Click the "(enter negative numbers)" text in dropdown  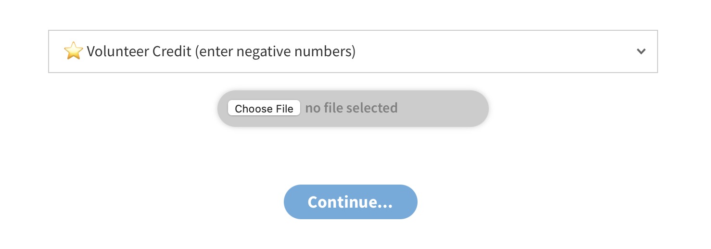pyautogui.click(x=275, y=51)
